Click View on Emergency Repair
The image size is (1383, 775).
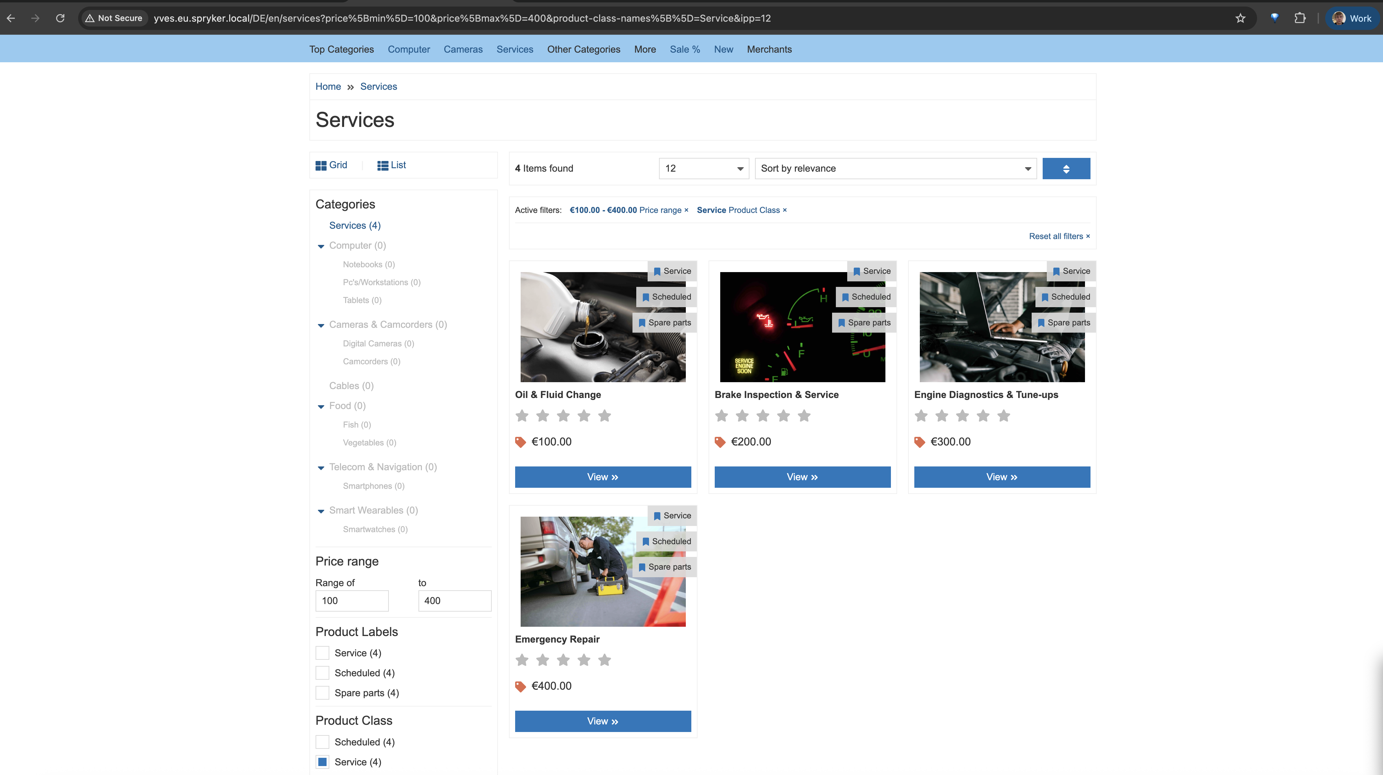(x=603, y=721)
